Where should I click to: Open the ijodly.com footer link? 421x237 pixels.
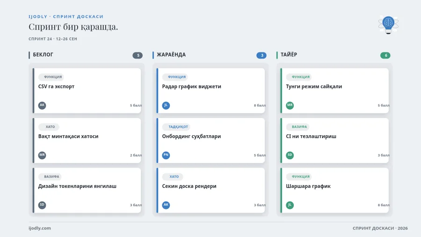point(40,228)
